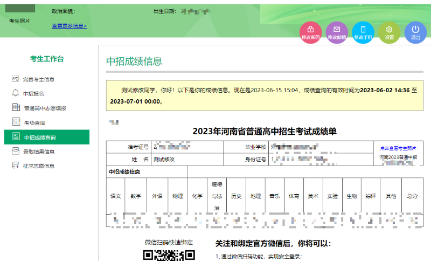Click the icon beside 完善考生信息
Image resolution: width=431 pixels, height=261 pixels.
[x=16, y=79]
